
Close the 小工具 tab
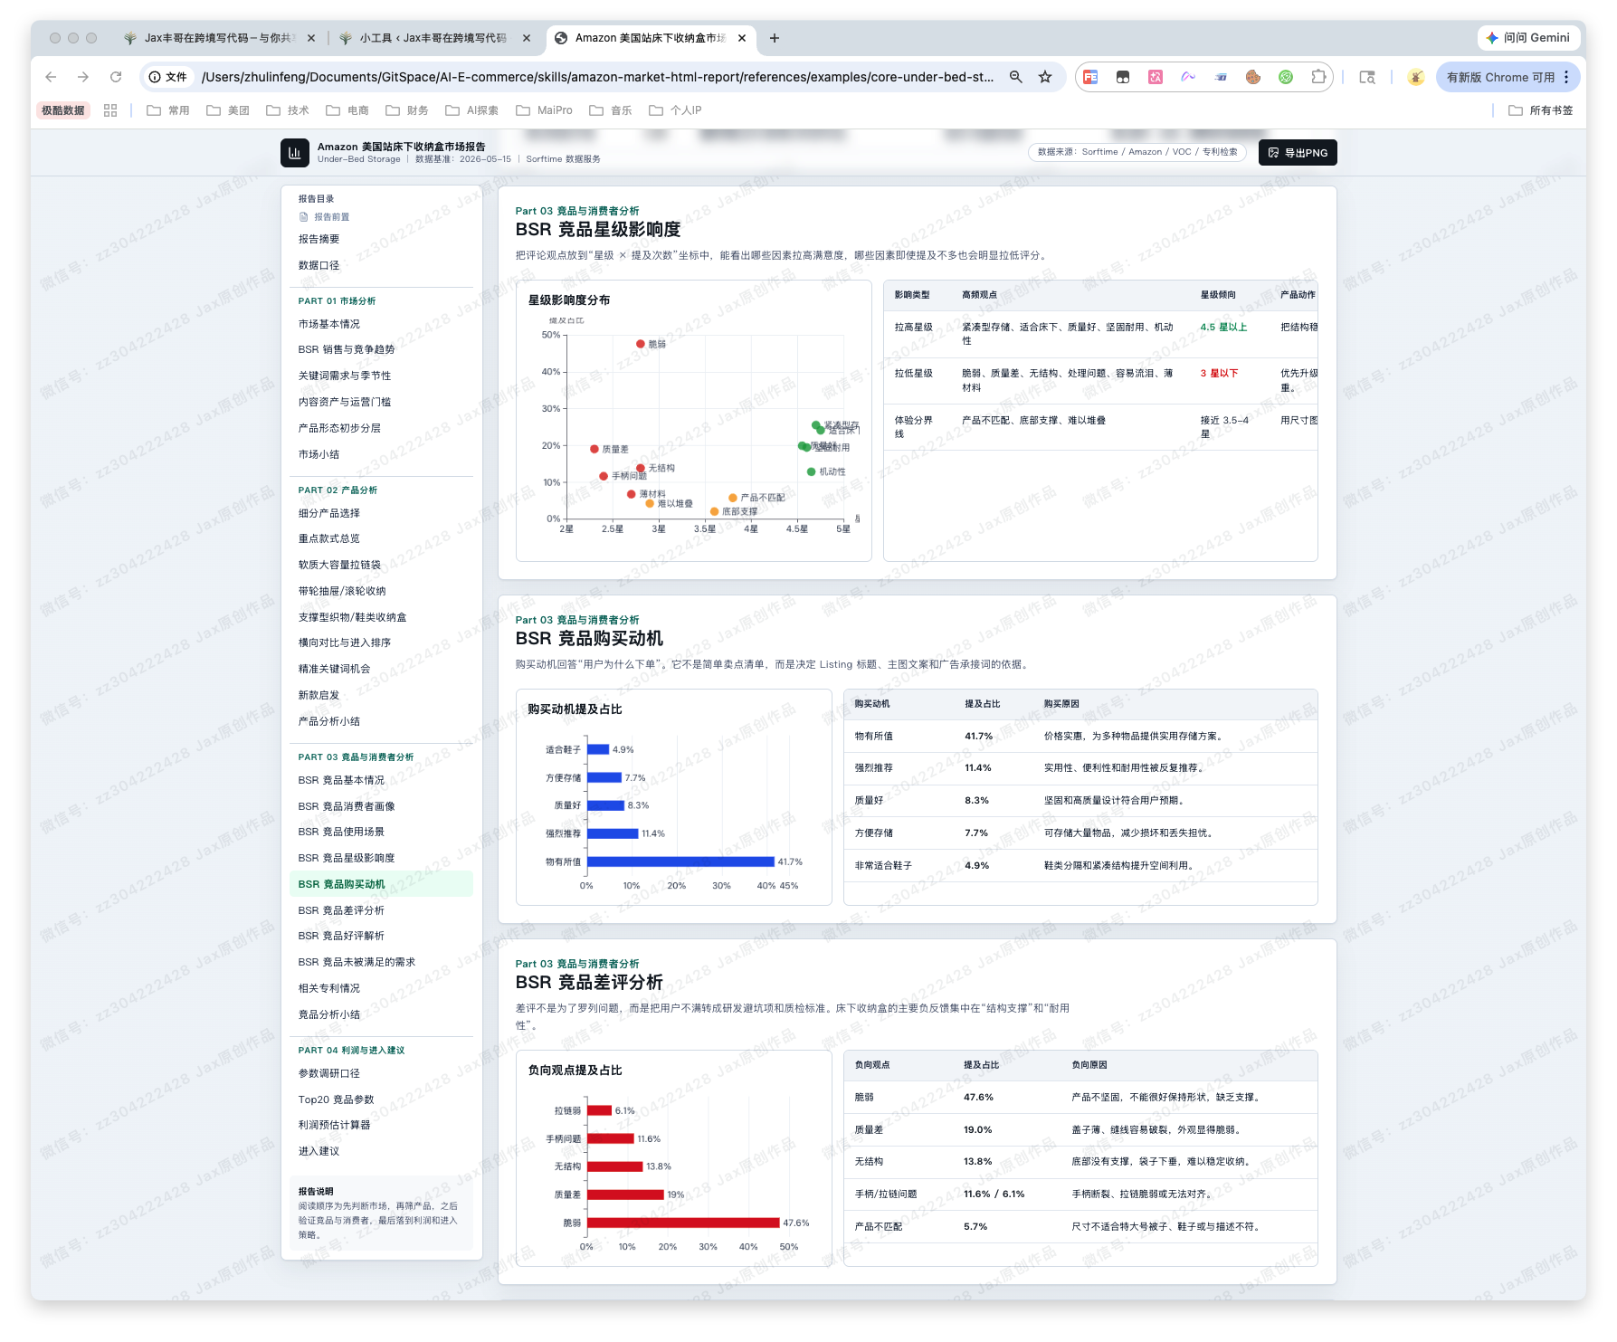(527, 38)
